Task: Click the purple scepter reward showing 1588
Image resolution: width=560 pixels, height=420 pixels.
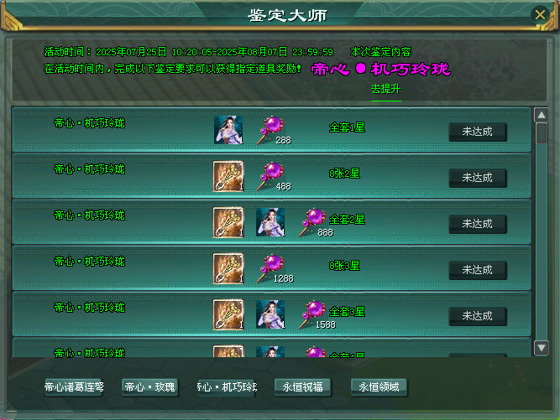Action: (x=313, y=314)
